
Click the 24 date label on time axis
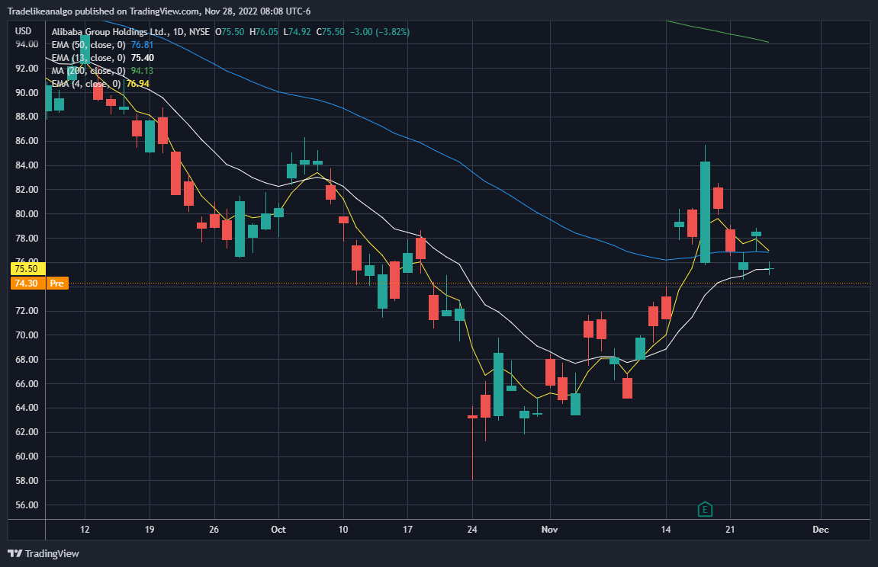472,530
